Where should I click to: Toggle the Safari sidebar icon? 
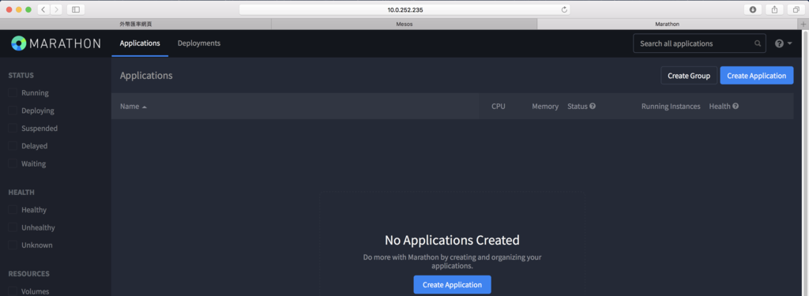pyautogui.click(x=76, y=9)
